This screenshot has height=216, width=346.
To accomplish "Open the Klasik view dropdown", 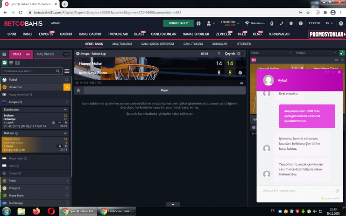I will [x=271, y=53].
